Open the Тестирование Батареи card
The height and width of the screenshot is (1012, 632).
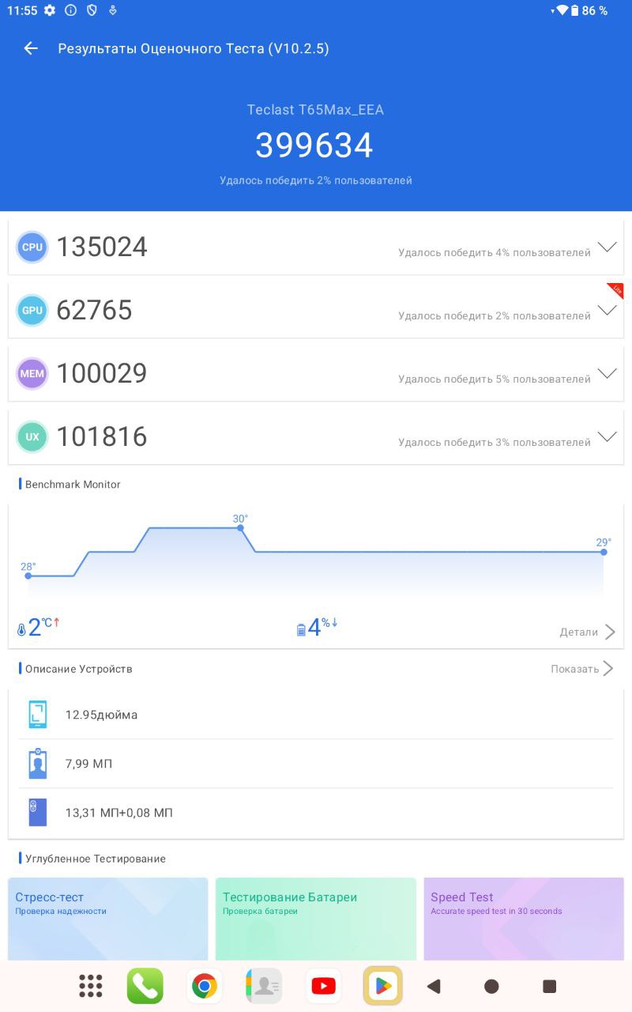point(316,919)
